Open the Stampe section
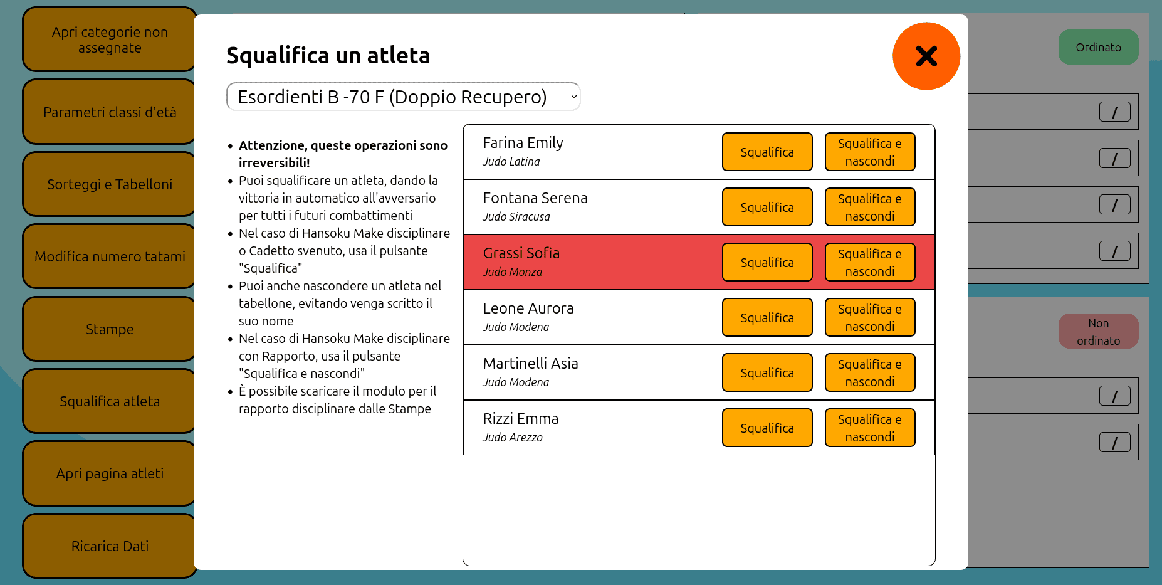 (109, 329)
